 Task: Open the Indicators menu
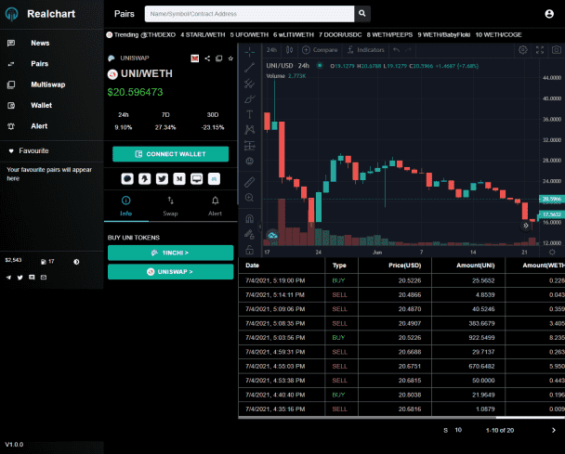[x=366, y=50]
